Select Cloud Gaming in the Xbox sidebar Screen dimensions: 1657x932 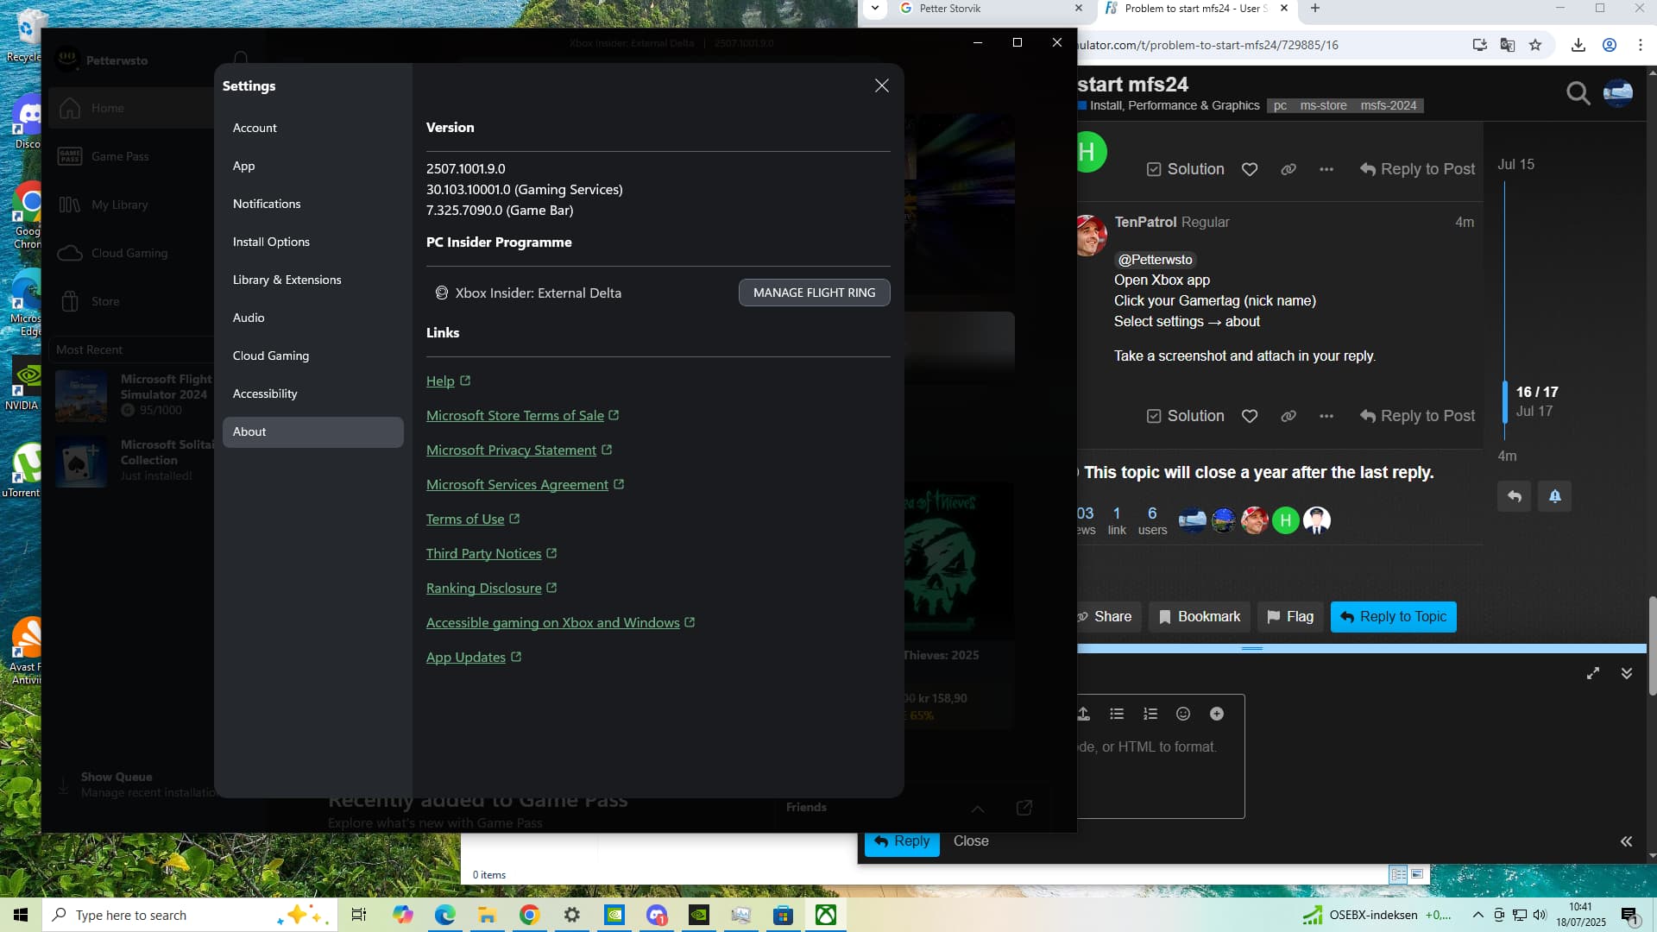[x=129, y=253]
